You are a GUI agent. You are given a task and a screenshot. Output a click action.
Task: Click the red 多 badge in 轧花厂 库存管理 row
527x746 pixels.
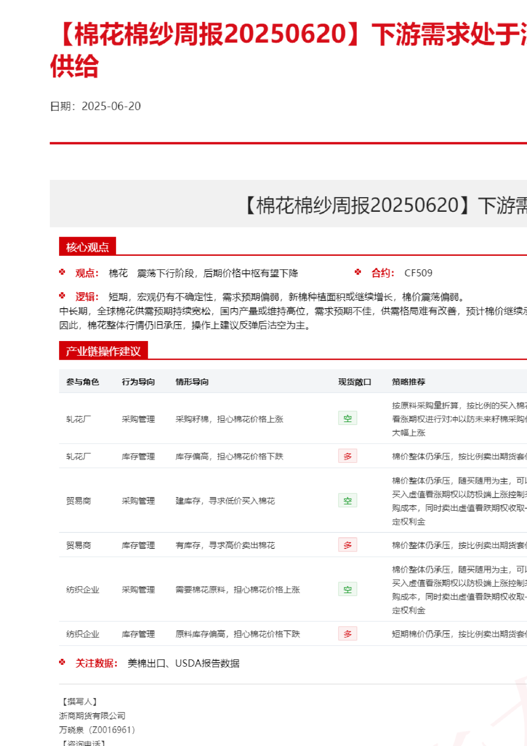click(347, 456)
